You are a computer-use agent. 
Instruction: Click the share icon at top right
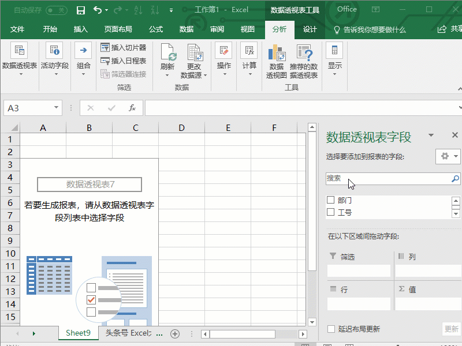[x=441, y=29]
